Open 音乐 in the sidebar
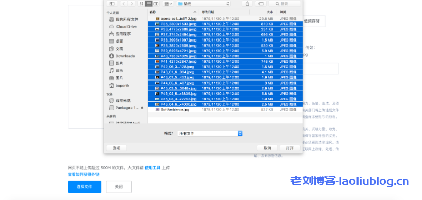Screen dimensions: 422x200 click(116, 70)
